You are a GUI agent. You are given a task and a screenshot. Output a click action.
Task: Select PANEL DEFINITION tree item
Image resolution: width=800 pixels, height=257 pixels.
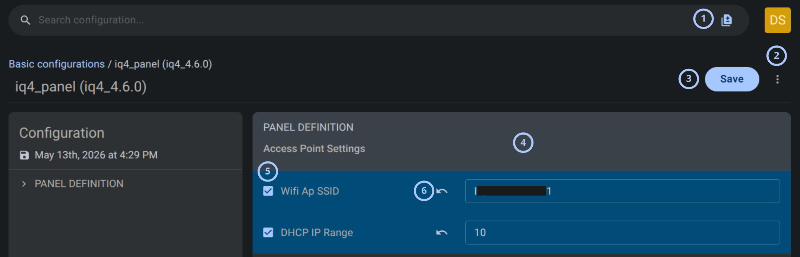79,184
